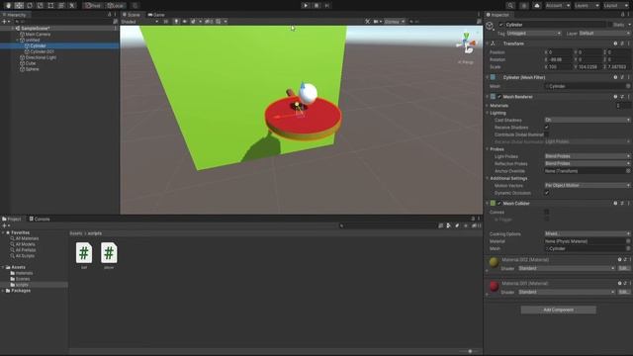Open the Transform component help icon

click(615, 44)
